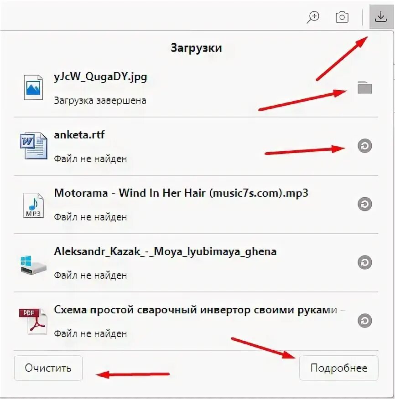Viewport: 395px width, 399px height.
Task: Retry download of the PDF схема file
Action: coord(365,321)
